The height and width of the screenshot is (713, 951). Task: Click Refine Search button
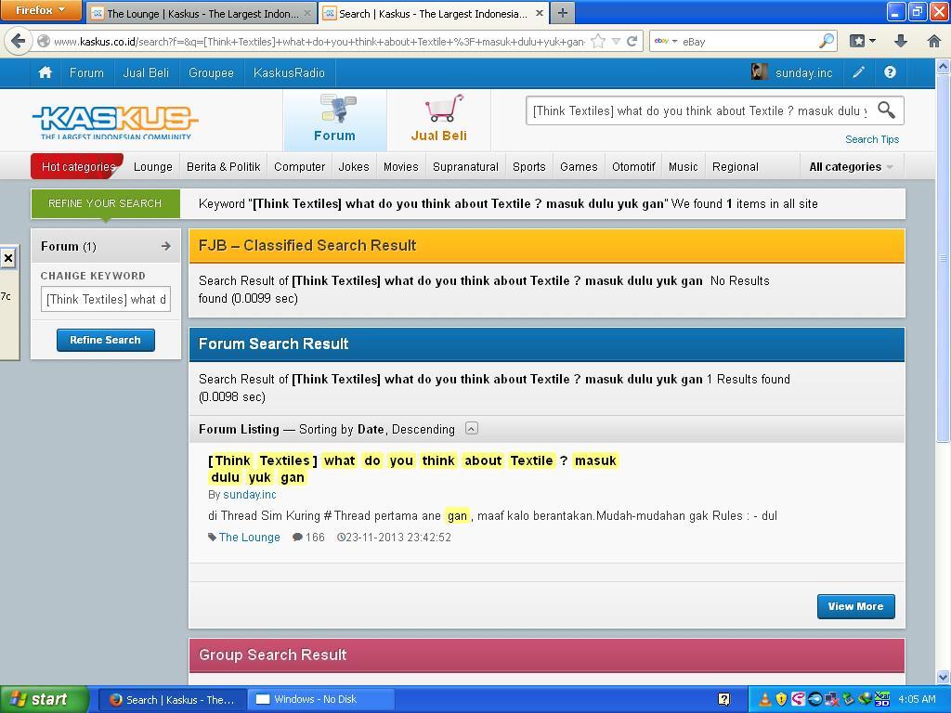pyautogui.click(x=106, y=340)
